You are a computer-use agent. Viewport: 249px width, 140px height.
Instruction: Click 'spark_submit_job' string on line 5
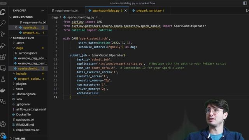click(93, 38)
